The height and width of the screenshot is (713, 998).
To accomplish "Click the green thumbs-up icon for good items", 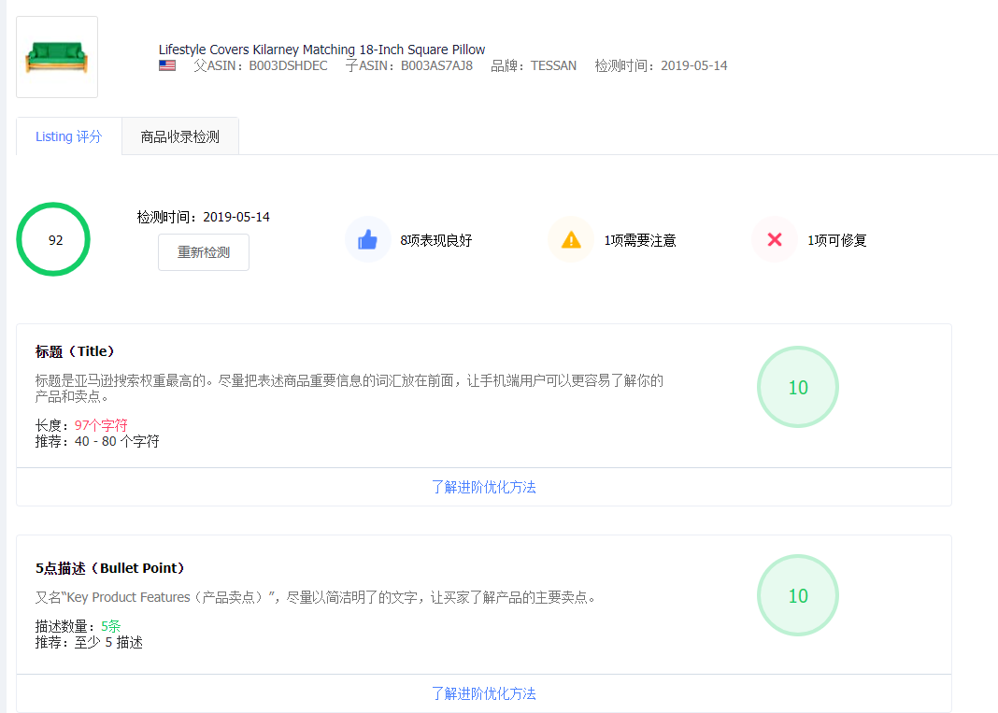I will [x=368, y=239].
